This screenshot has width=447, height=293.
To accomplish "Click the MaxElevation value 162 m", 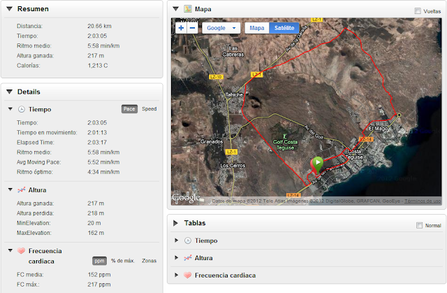I will 96,233.
